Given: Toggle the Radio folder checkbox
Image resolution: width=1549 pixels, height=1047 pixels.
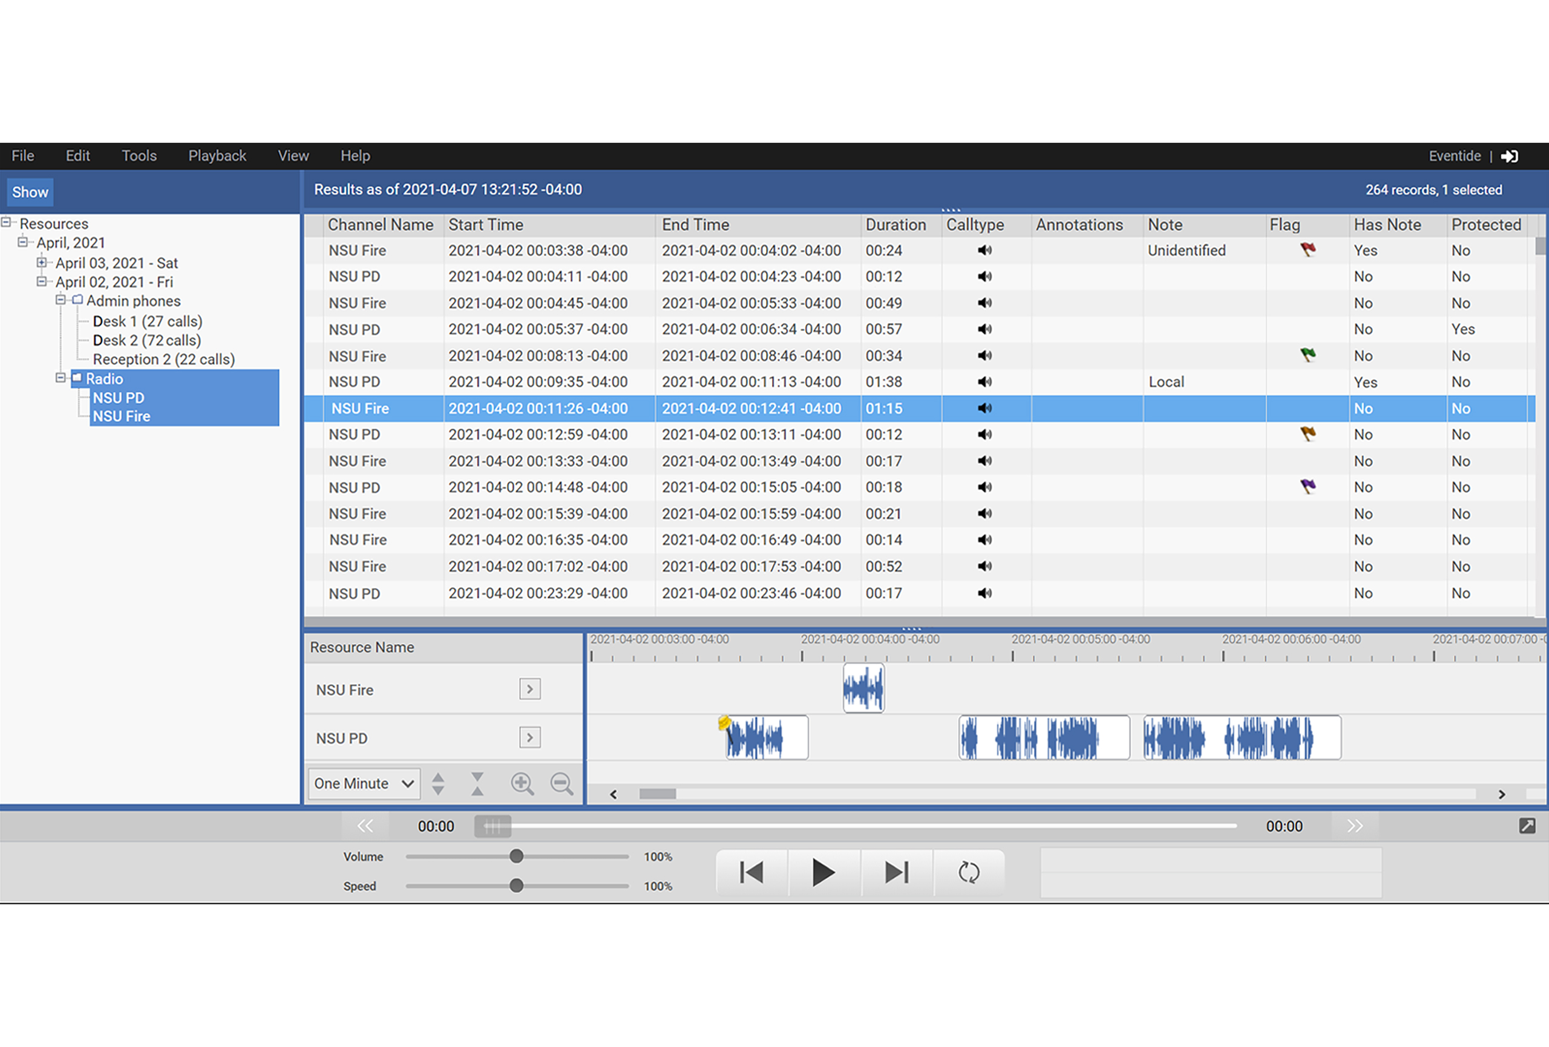Looking at the screenshot, I should [77, 378].
